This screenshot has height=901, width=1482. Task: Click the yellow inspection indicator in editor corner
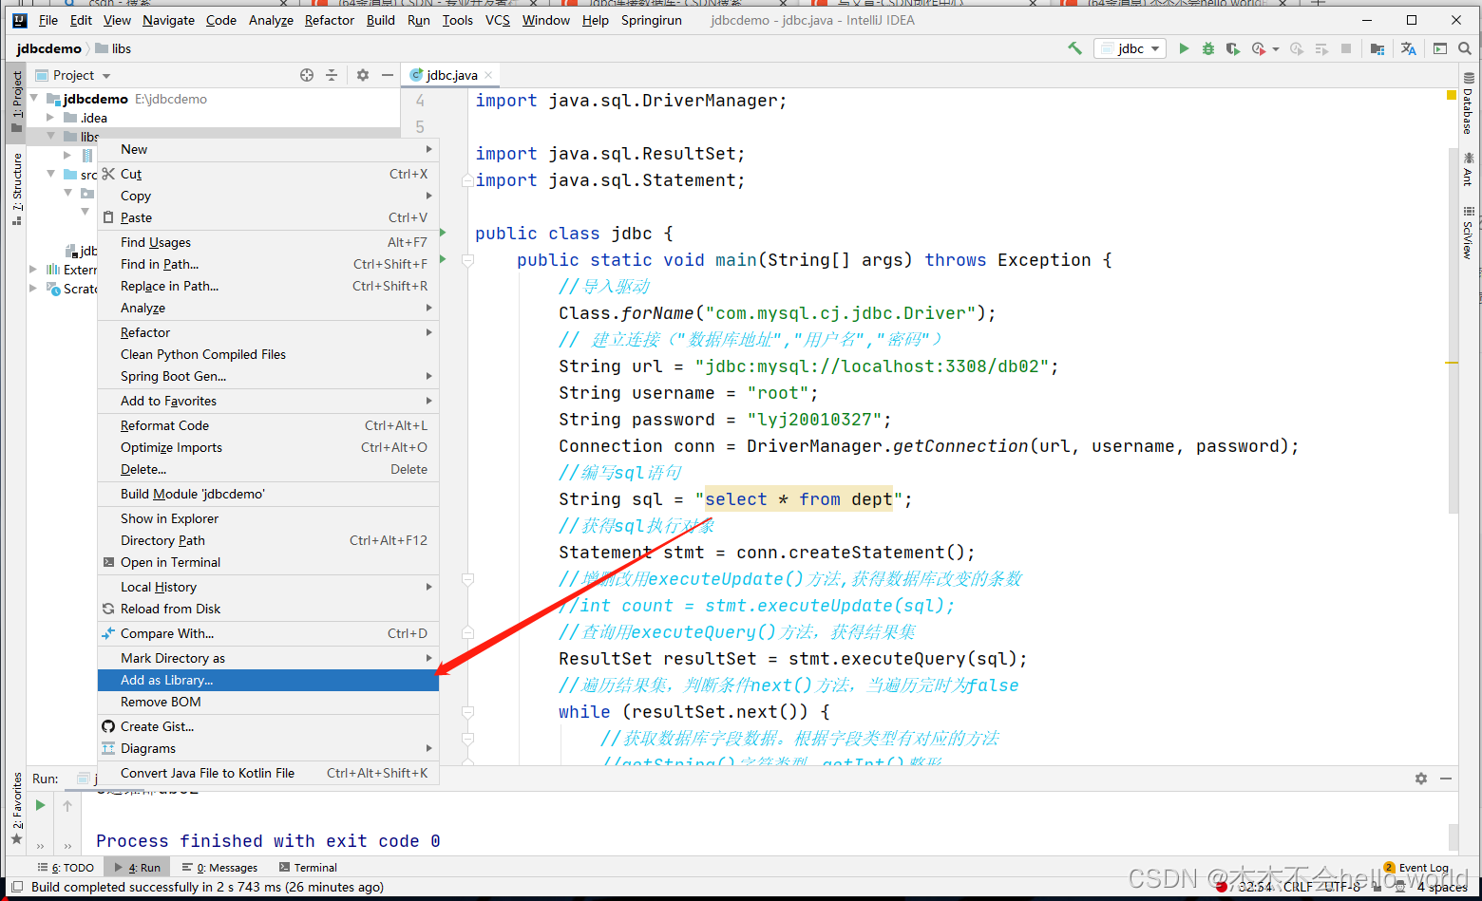tap(1452, 95)
